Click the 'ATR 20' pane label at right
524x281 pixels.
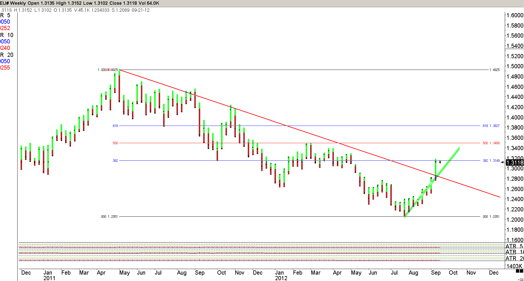[x=515, y=258]
